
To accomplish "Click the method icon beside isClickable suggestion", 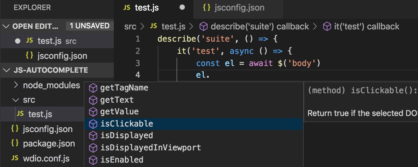I will point(93,124).
